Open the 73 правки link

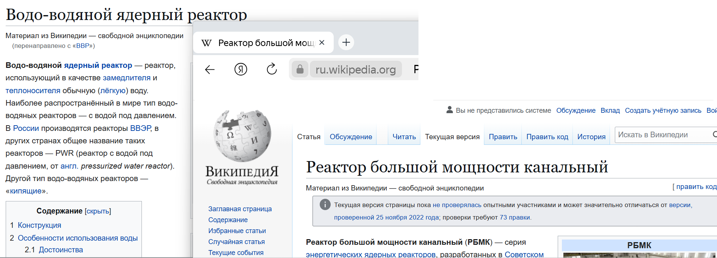click(515, 218)
